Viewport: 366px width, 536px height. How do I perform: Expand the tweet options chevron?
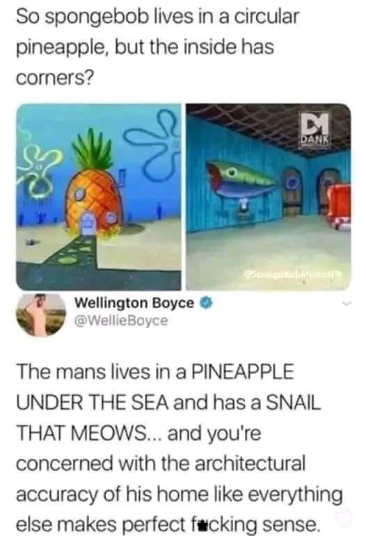[348, 304]
